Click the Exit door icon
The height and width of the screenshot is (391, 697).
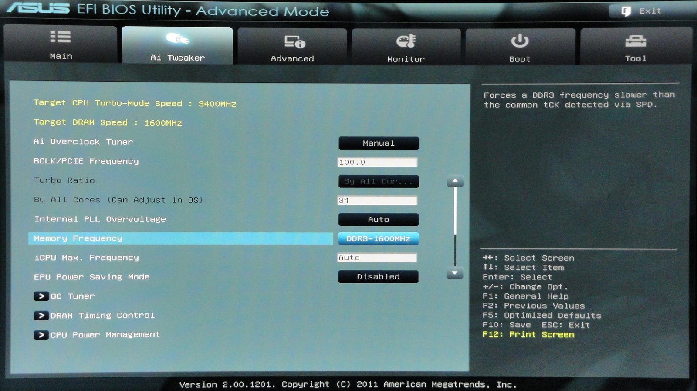(x=626, y=11)
